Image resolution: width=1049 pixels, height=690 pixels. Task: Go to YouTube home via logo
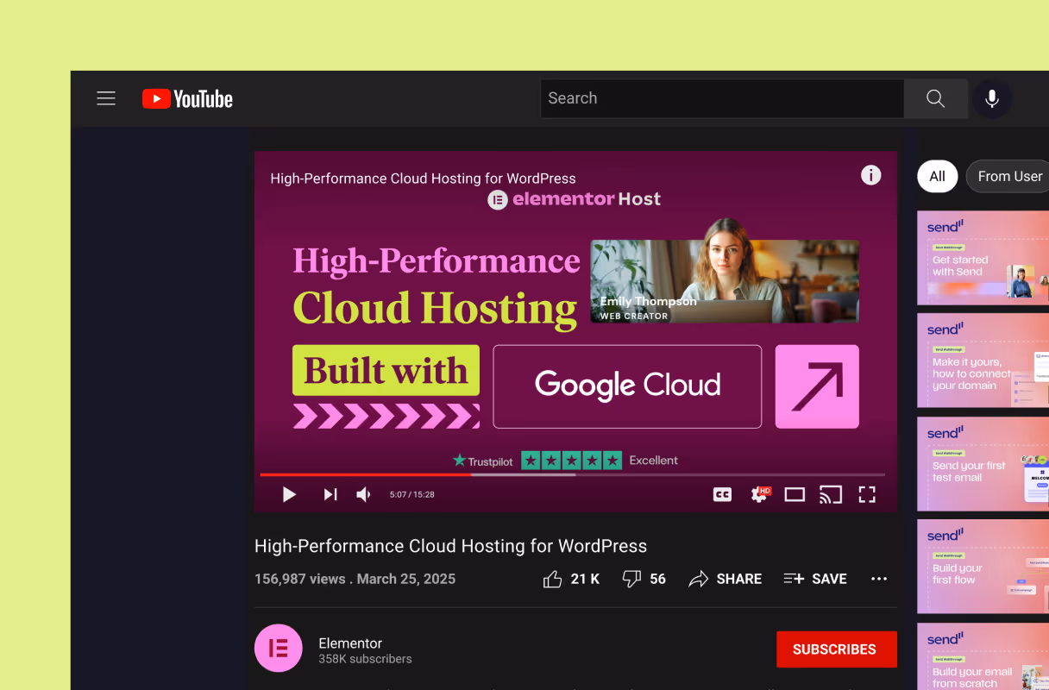point(187,99)
